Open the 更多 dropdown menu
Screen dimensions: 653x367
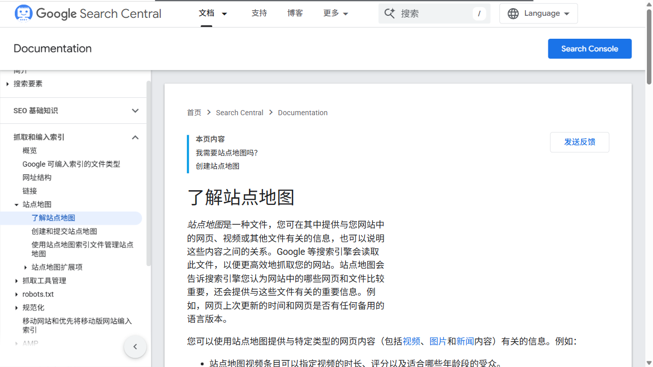point(335,13)
